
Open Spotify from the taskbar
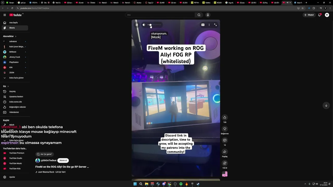pyautogui.click(x=181, y=184)
